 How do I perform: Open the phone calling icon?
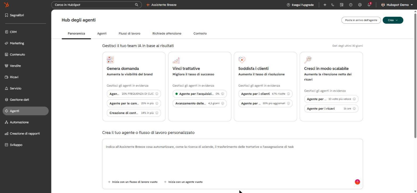333,5
